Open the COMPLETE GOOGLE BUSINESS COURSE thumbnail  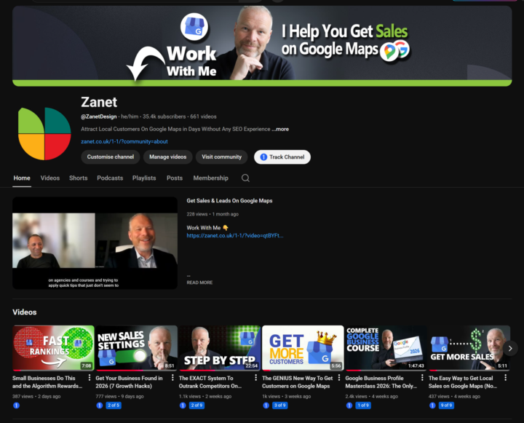coord(386,348)
